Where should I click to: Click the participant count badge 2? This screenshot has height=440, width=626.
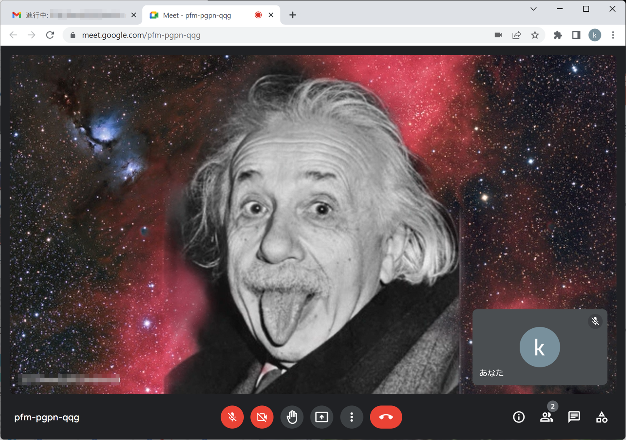tap(553, 406)
